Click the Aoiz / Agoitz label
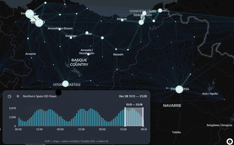This screenshot has height=145, width=234. point(210,94)
